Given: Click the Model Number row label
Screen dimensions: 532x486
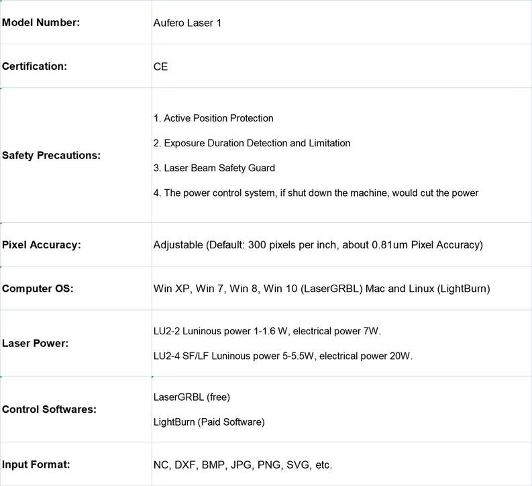Looking at the screenshot, I should [x=41, y=23].
